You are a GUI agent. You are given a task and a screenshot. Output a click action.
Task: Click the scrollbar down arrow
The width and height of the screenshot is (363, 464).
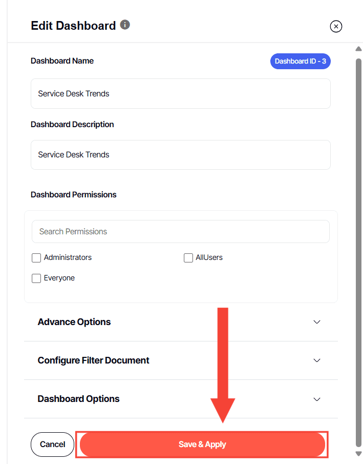[358, 454]
